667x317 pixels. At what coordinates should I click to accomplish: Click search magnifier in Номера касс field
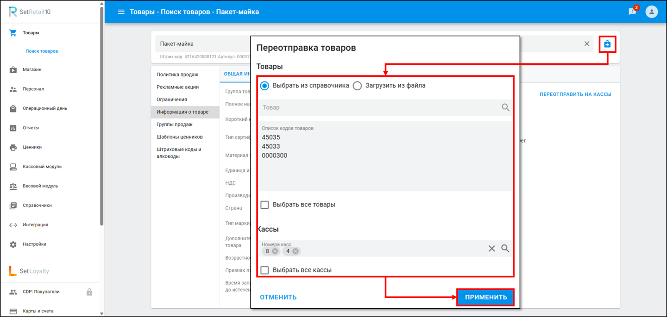[505, 249]
